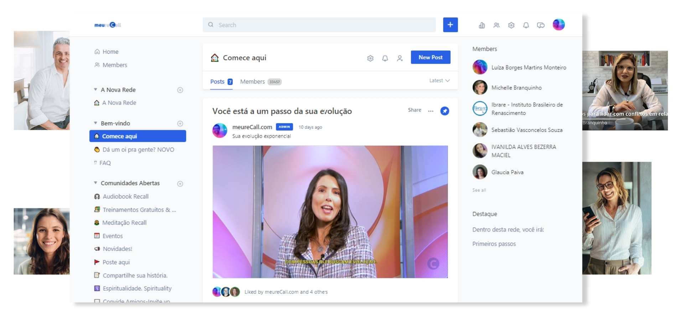Open Primeiros passos link
684x320 pixels.
click(x=494, y=244)
